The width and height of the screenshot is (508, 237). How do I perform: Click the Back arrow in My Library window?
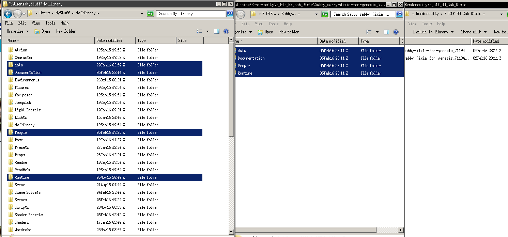pos(8,14)
